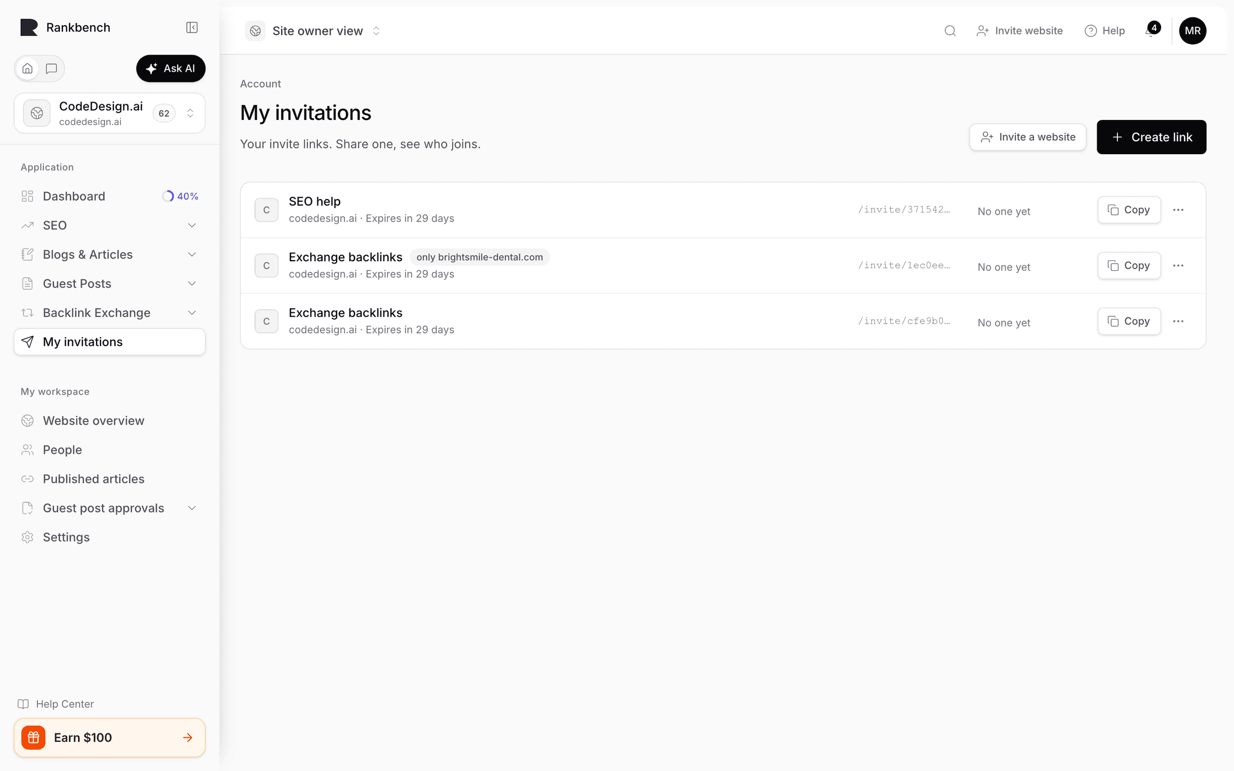The height and width of the screenshot is (771, 1234).
Task: Collapse the sidebar panel icon
Action: [x=192, y=27]
